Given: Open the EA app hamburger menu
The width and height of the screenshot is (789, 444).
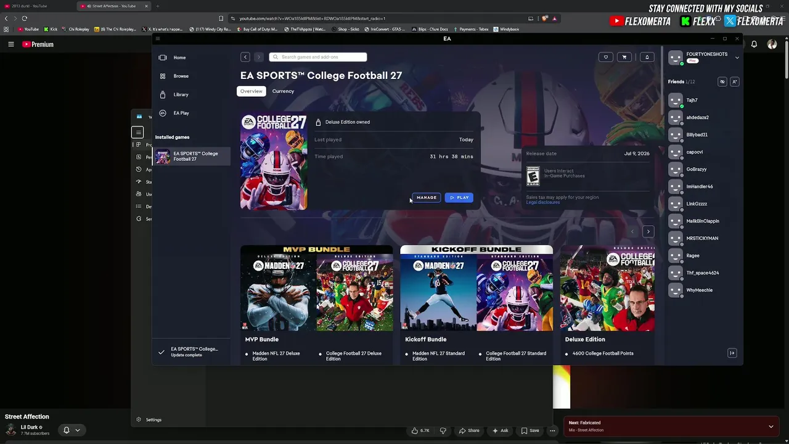Looking at the screenshot, I should point(158,39).
